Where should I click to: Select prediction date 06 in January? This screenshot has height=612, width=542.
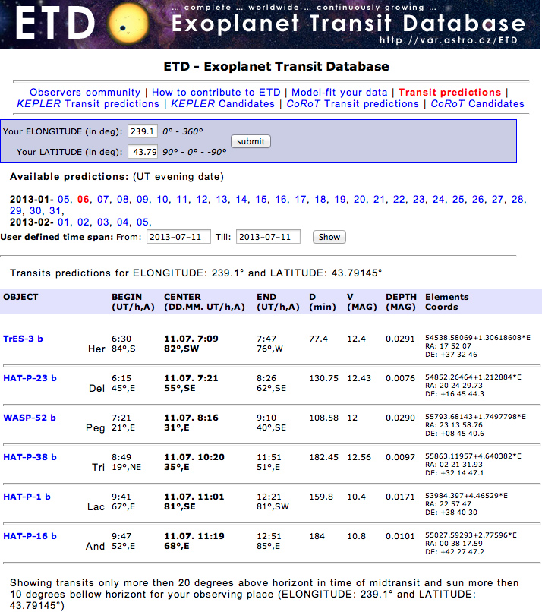[x=84, y=199]
